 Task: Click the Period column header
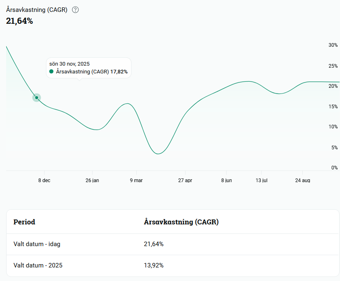[24, 222]
